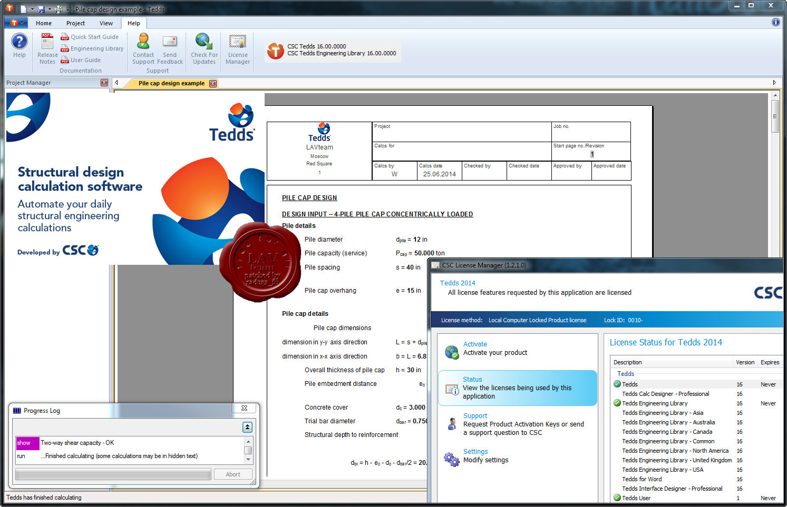Switch to the Home ribbon tab
The width and height of the screenshot is (787, 507).
[44, 23]
